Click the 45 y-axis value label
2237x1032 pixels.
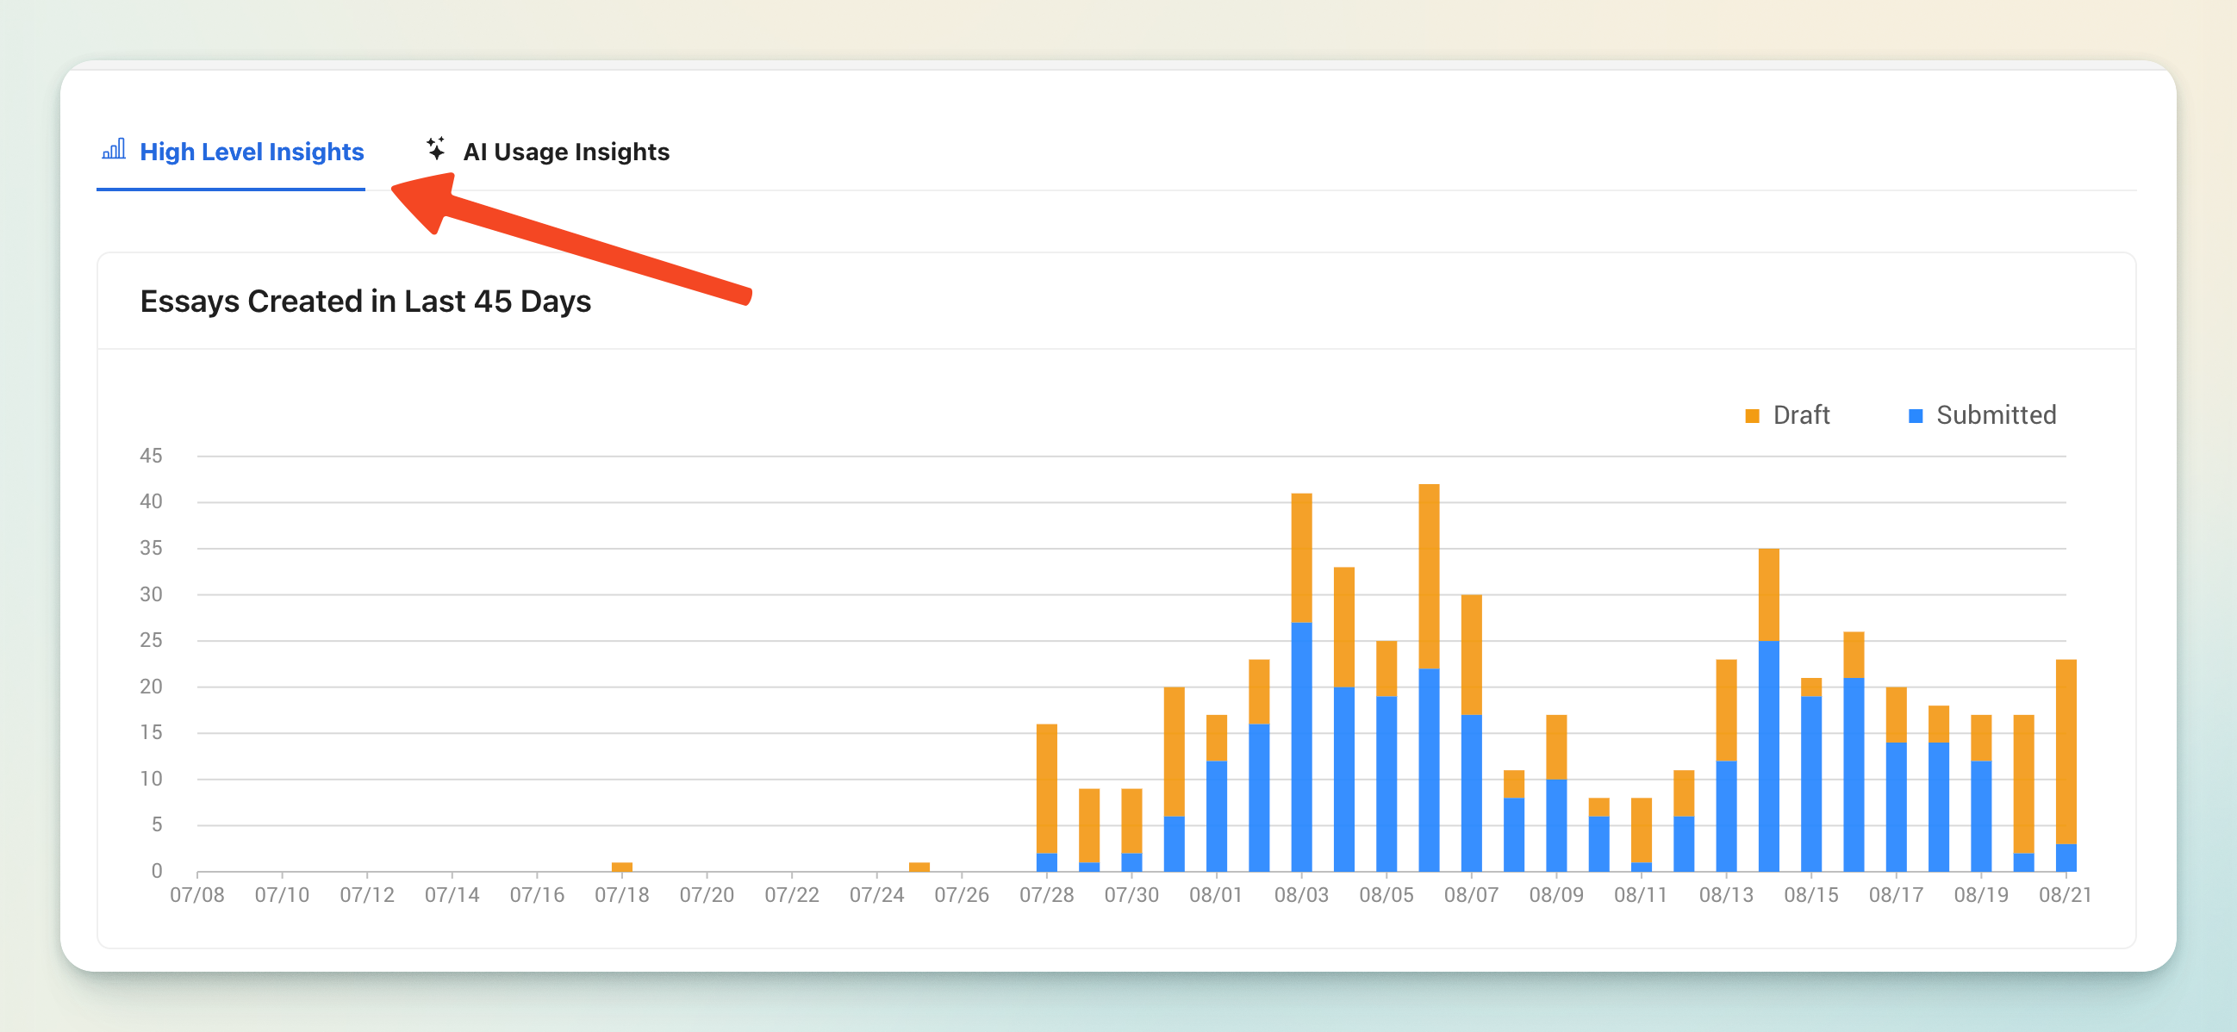tap(151, 456)
